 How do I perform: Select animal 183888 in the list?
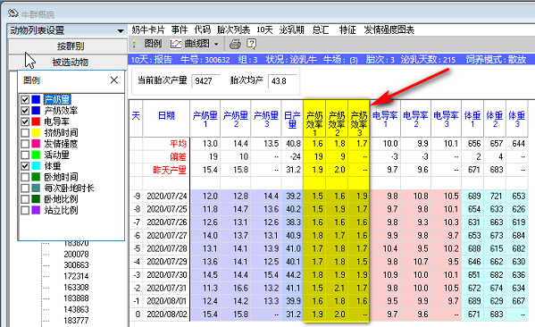point(76,298)
